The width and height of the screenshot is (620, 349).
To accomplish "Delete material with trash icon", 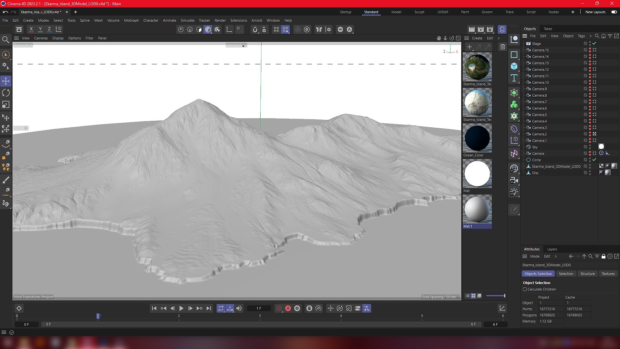I will coord(503,47).
